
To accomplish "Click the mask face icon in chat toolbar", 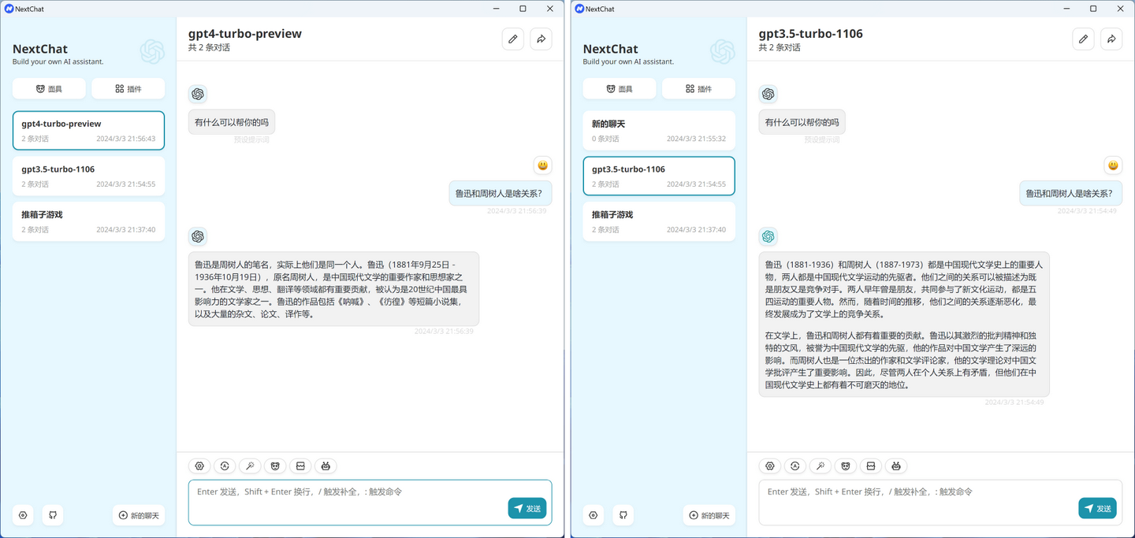I will coord(275,466).
